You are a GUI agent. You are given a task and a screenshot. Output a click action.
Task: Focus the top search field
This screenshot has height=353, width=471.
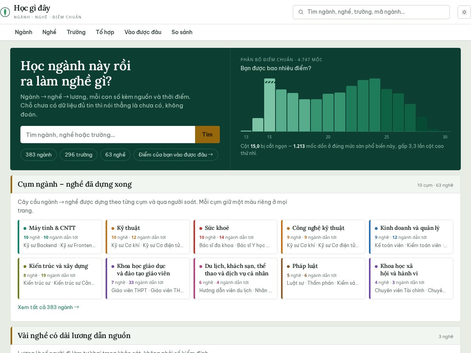[x=371, y=12]
